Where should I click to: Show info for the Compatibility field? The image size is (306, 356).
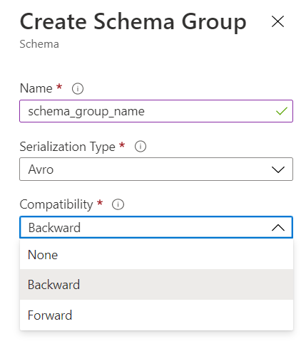[x=118, y=204]
